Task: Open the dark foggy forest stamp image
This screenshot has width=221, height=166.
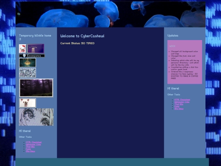Action: [36, 88]
